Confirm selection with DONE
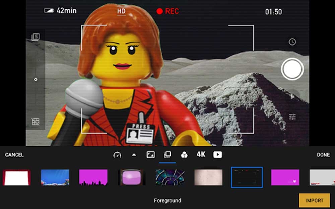This screenshot has height=209, width=335. (323, 155)
